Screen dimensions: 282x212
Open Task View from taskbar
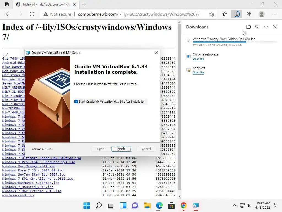click(x=110, y=205)
